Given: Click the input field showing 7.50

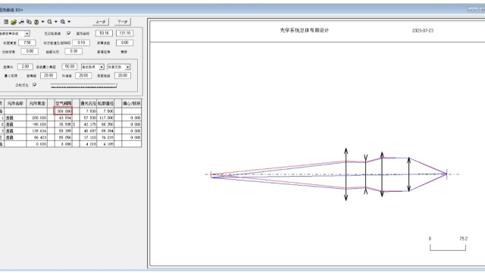Looking at the screenshot, I should [27, 42].
